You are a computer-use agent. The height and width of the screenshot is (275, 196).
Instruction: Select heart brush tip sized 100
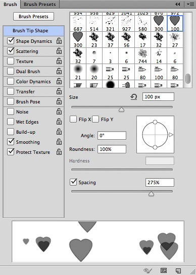click(175, 24)
